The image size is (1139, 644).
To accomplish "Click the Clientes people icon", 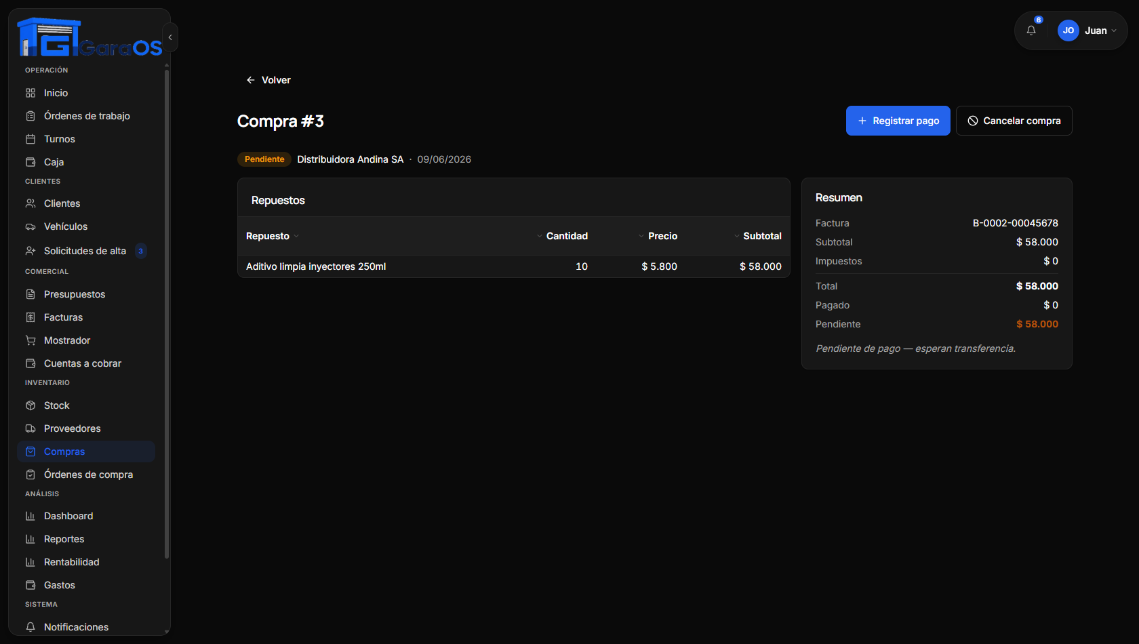I will (31, 203).
